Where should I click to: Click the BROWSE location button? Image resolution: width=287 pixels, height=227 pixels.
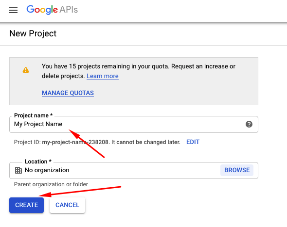[237, 170]
